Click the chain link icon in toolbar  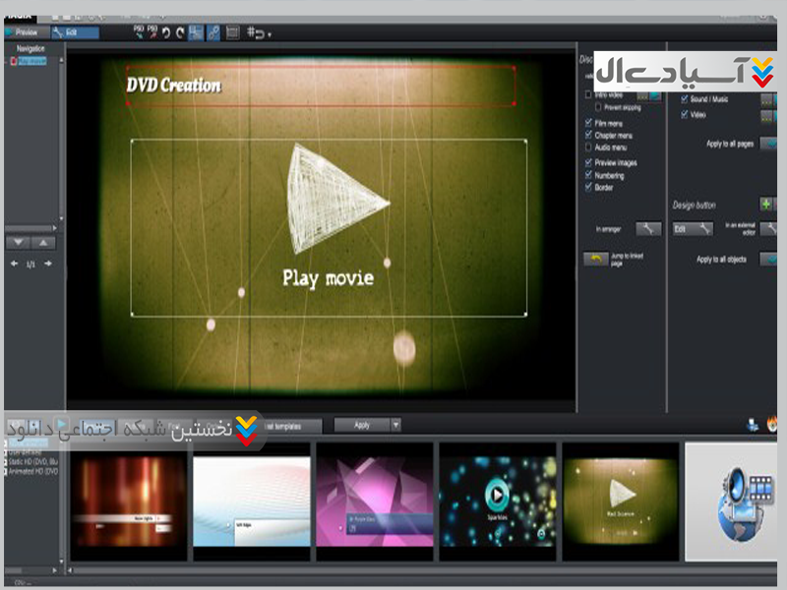pyautogui.click(x=213, y=32)
